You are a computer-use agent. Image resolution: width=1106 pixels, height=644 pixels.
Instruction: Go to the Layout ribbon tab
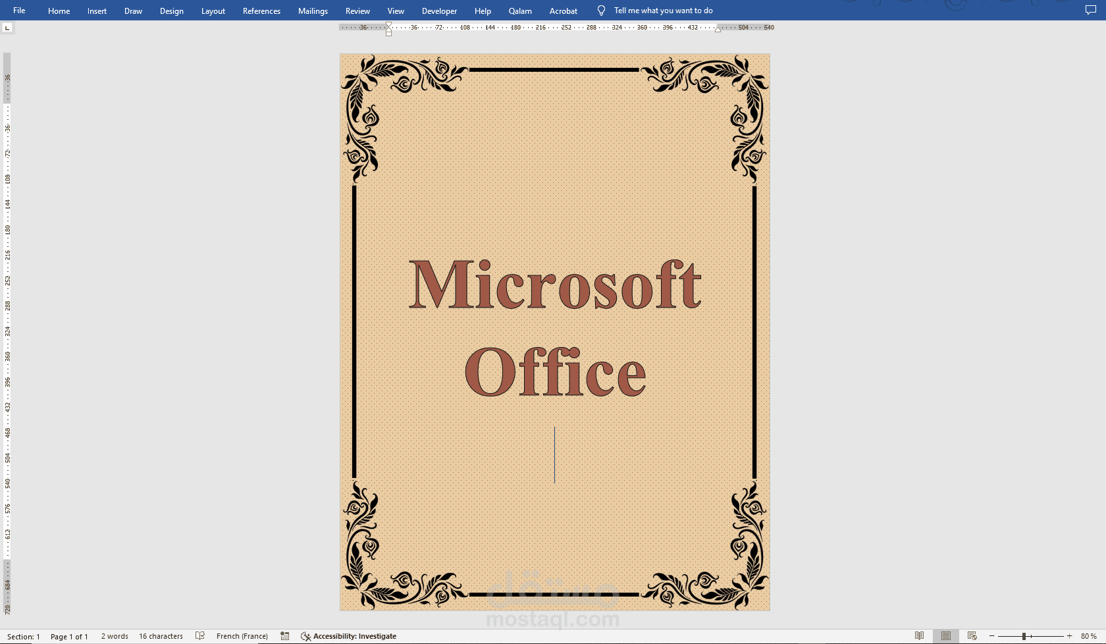pyautogui.click(x=213, y=11)
